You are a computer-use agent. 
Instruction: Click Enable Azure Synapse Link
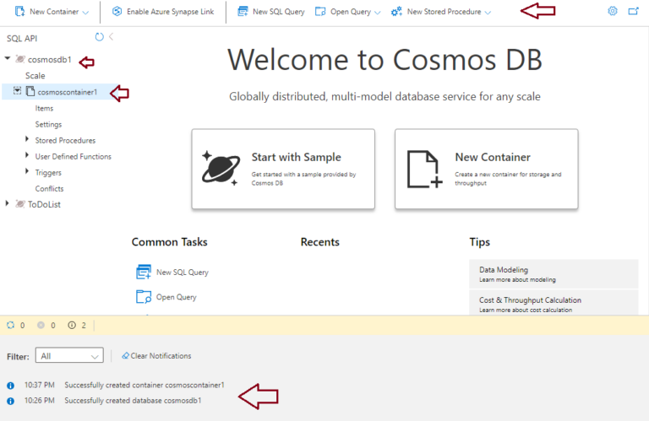162,12
